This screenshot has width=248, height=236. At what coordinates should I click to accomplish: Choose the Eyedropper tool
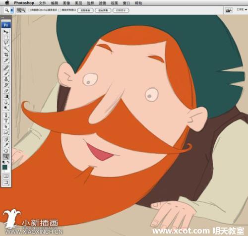click(6, 145)
